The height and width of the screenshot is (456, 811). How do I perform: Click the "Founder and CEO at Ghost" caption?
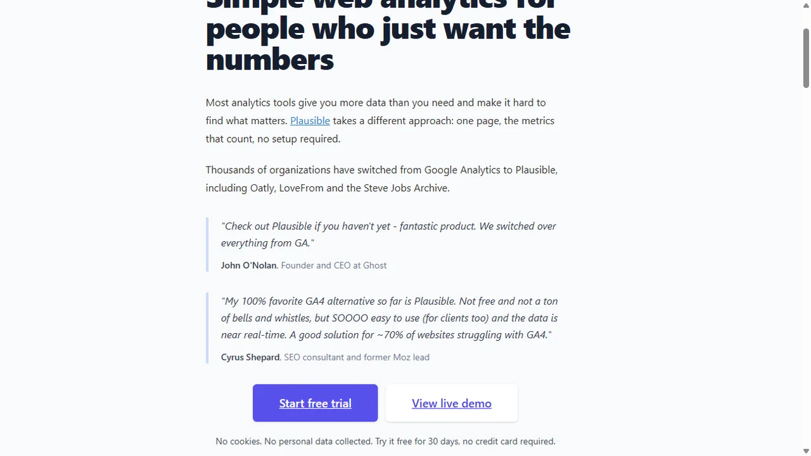pyautogui.click(x=334, y=265)
